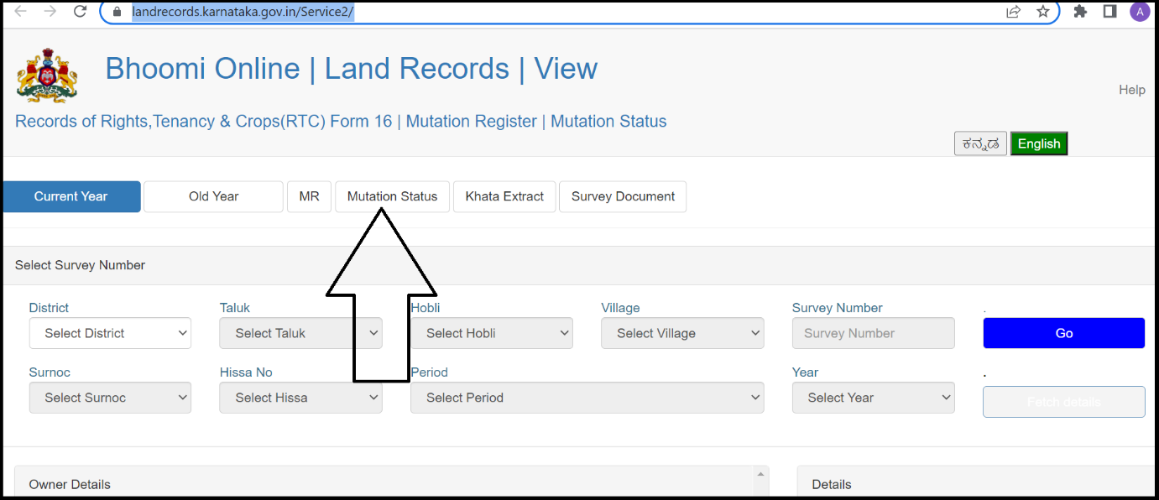
Task: Open the Extensions puzzle icon
Action: click(x=1080, y=12)
